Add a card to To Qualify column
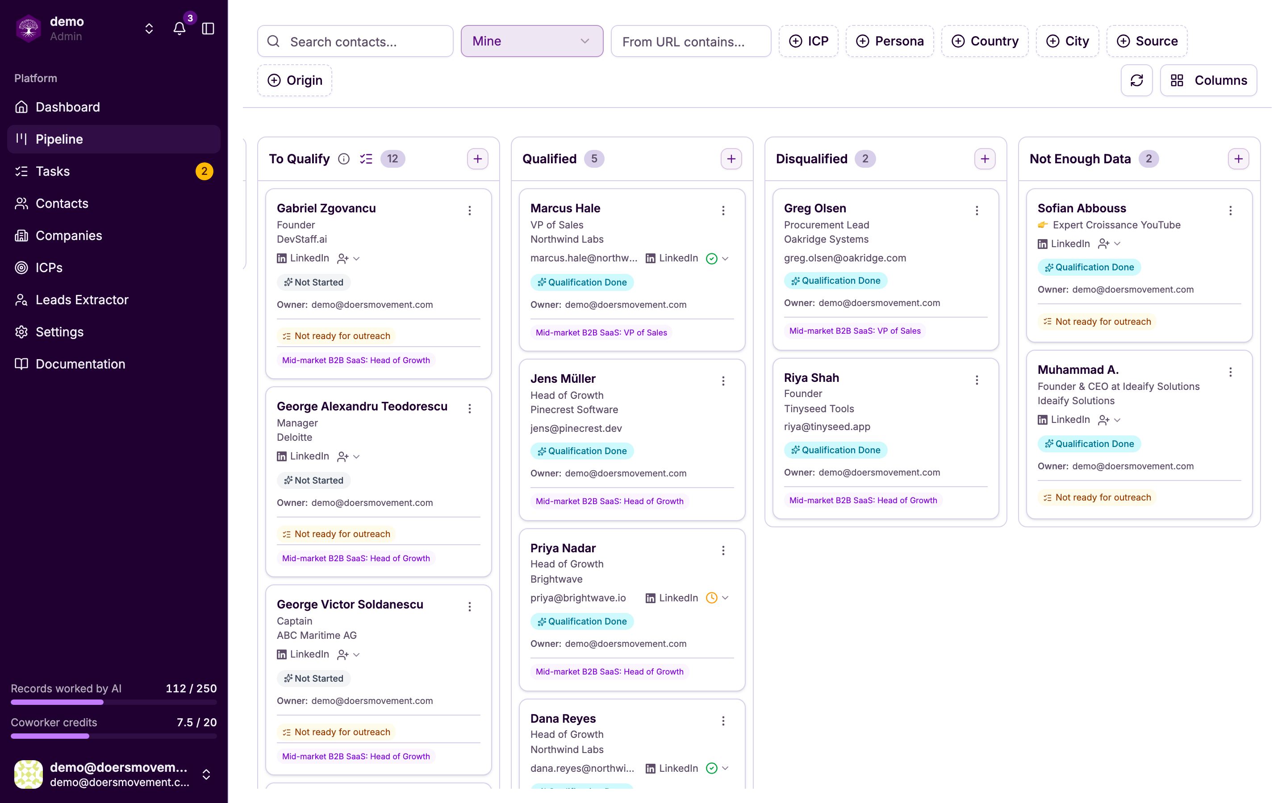 [478, 159]
